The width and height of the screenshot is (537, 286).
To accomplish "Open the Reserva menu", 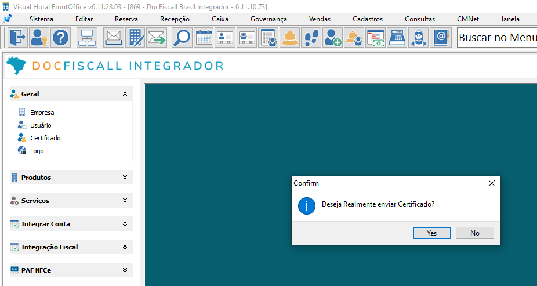I will click(126, 19).
